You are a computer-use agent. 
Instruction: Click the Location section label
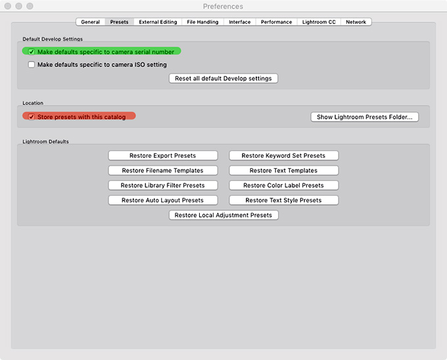33,103
